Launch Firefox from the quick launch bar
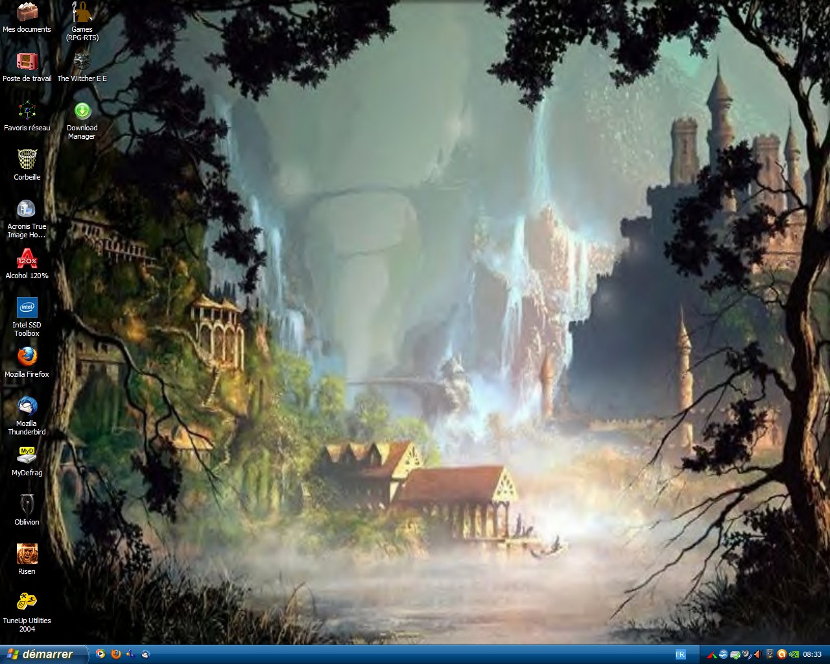Screen dimensions: 830x664 tap(116, 654)
